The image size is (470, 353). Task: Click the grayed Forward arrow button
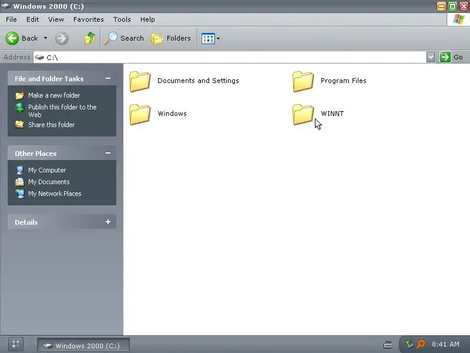[62, 38]
